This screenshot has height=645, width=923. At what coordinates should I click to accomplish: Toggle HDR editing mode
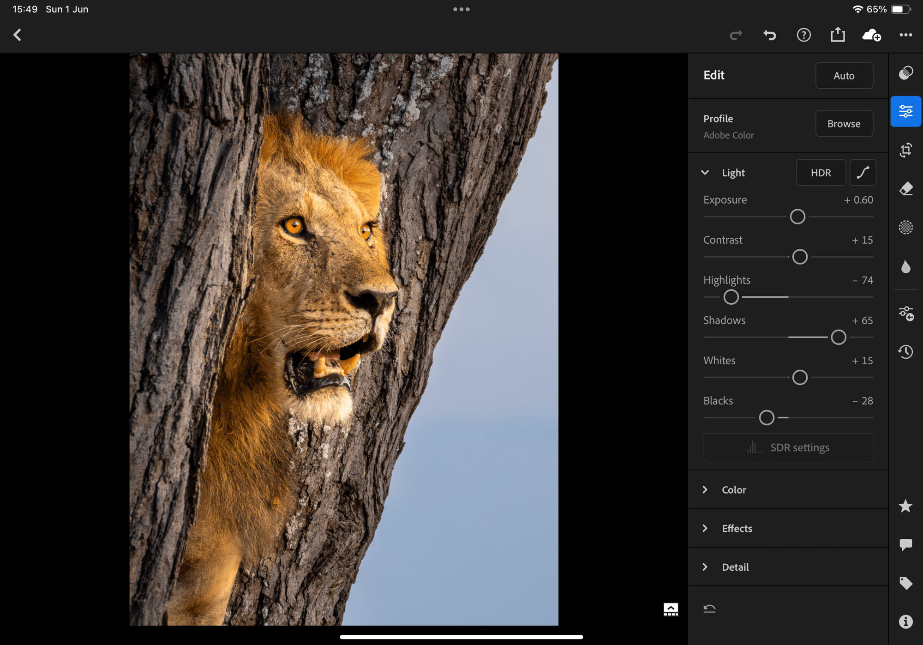pyautogui.click(x=821, y=173)
